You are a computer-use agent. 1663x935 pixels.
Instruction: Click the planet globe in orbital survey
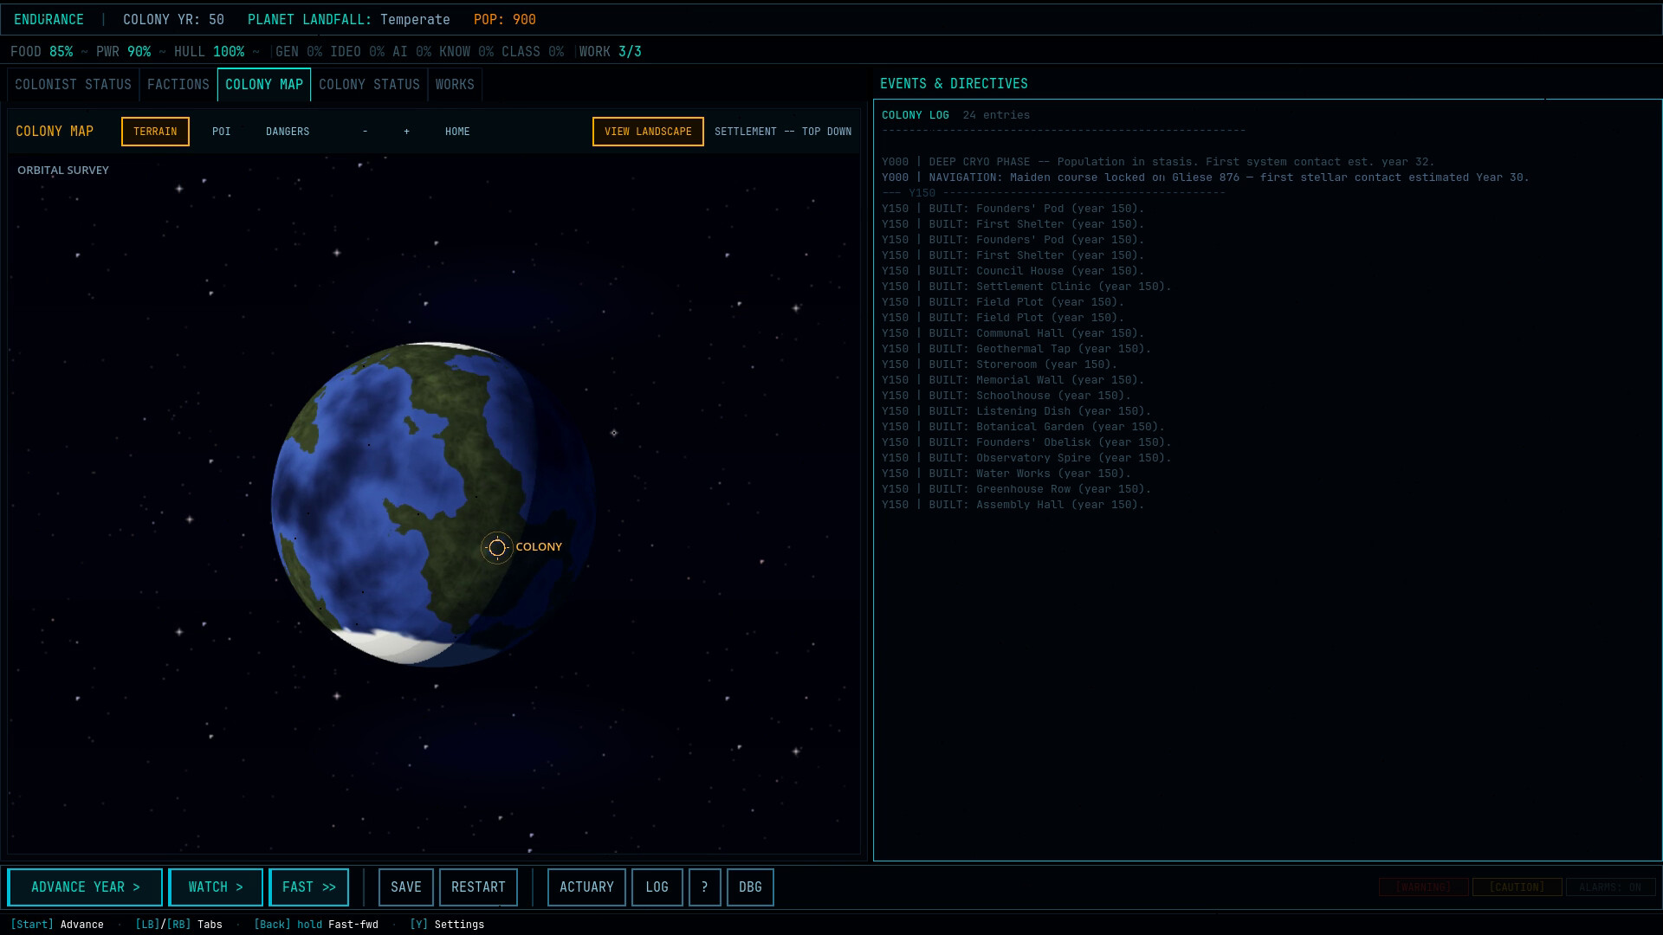coord(433,505)
